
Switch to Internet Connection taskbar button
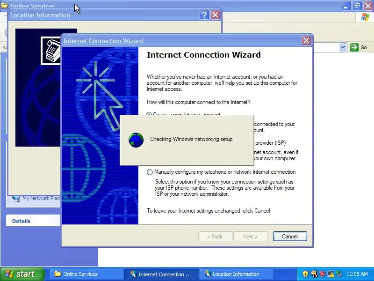tap(161, 274)
